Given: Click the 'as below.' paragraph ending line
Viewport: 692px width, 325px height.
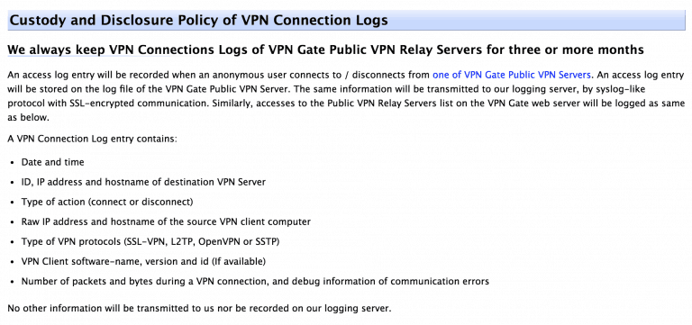Looking at the screenshot, I should [25, 119].
